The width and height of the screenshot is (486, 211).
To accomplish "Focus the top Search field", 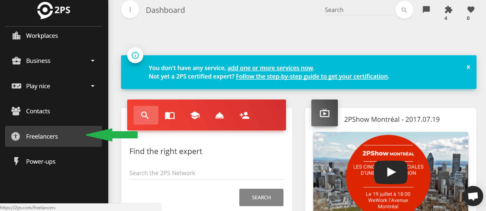I will [359, 10].
